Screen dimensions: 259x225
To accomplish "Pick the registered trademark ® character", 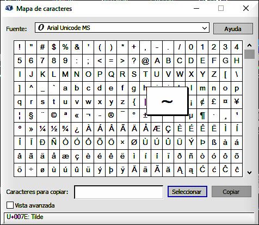I will click(111, 115).
